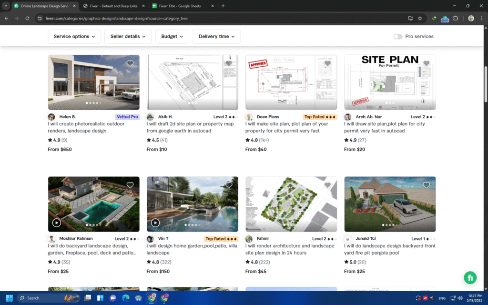
Task: View Fahmi's landscape site plan thumbnail
Action: pyautogui.click(x=291, y=204)
